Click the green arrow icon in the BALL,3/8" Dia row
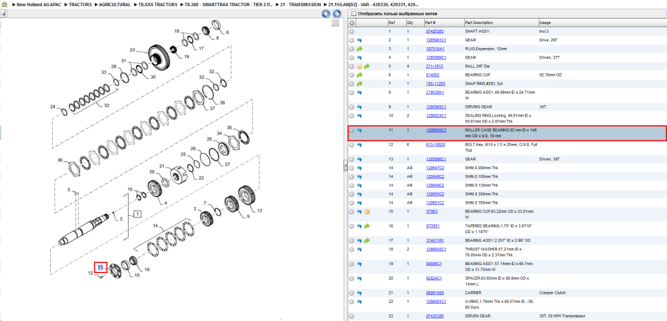Viewport: 667px width, 321px height. click(x=367, y=66)
